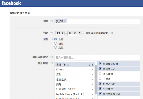Expand arrow on the 商業／科技 row
This screenshot has width=143, height=99.
(x=93, y=65)
